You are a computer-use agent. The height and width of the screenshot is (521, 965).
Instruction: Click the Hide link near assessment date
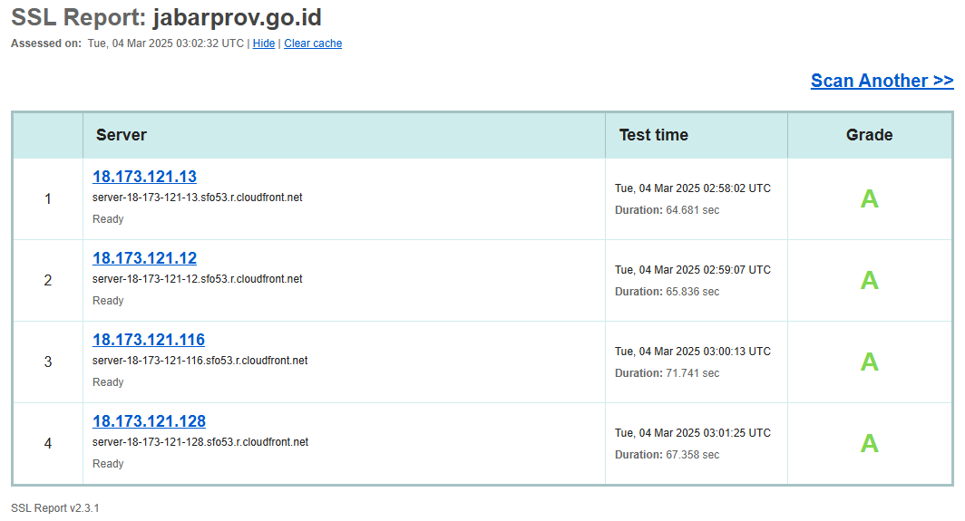click(264, 43)
